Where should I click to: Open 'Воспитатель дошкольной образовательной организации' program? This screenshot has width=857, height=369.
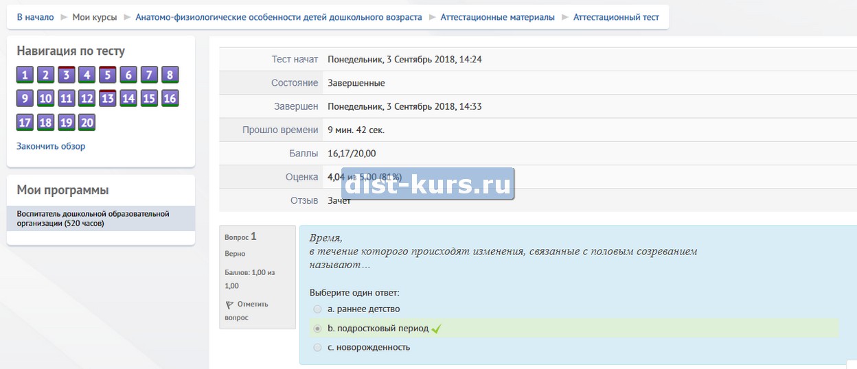point(93,218)
